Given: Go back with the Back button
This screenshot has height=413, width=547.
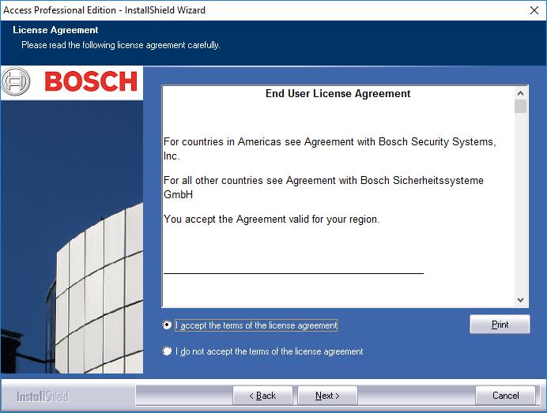Looking at the screenshot, I should [262, 396].
